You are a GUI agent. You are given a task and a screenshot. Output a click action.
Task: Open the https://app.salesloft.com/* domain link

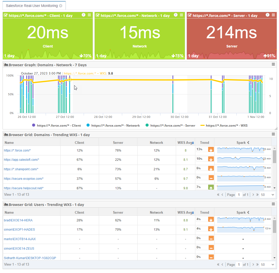click(21, 160)
